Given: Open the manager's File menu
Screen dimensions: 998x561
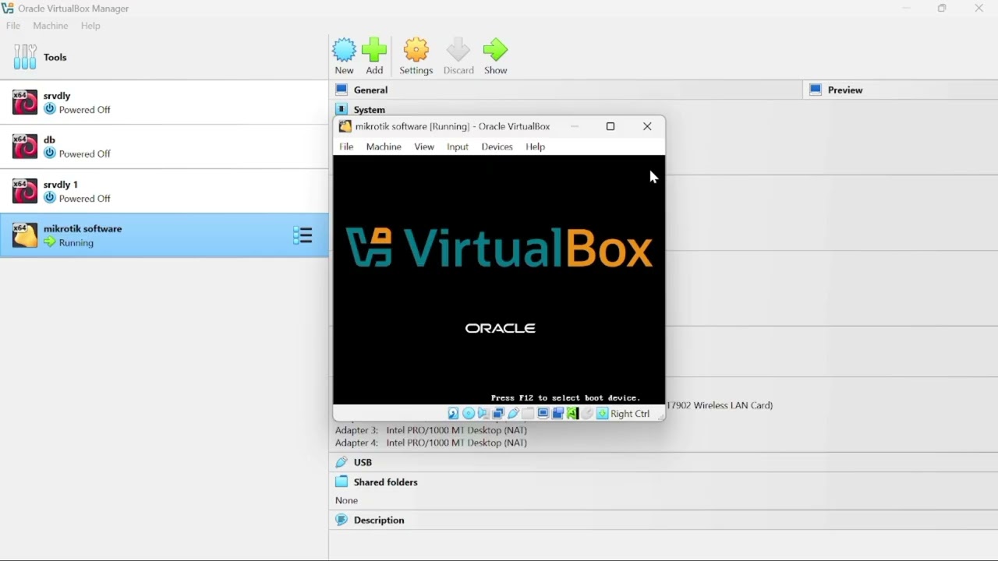Looking at the screenshot, I should (13, 26).
